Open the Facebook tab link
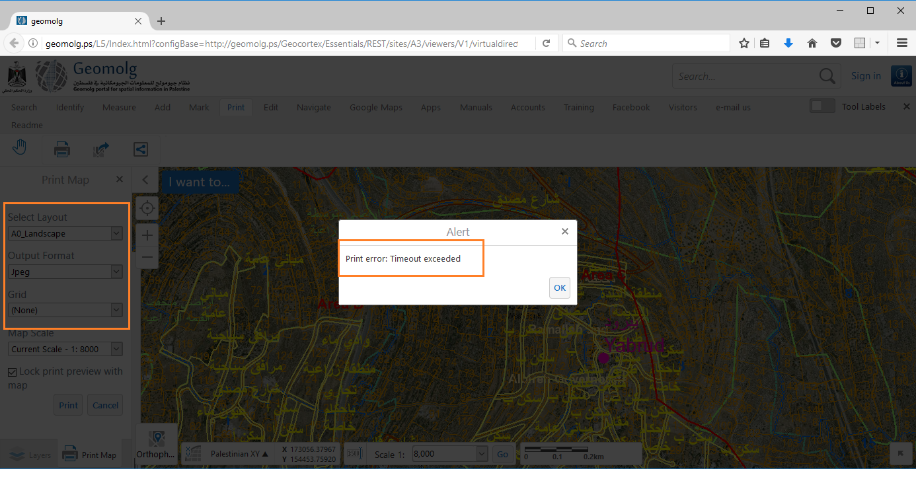 (x=630, y=107)
